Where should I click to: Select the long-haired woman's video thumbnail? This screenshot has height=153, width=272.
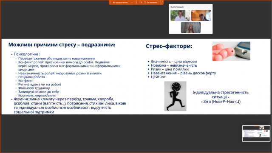(191, 27)
